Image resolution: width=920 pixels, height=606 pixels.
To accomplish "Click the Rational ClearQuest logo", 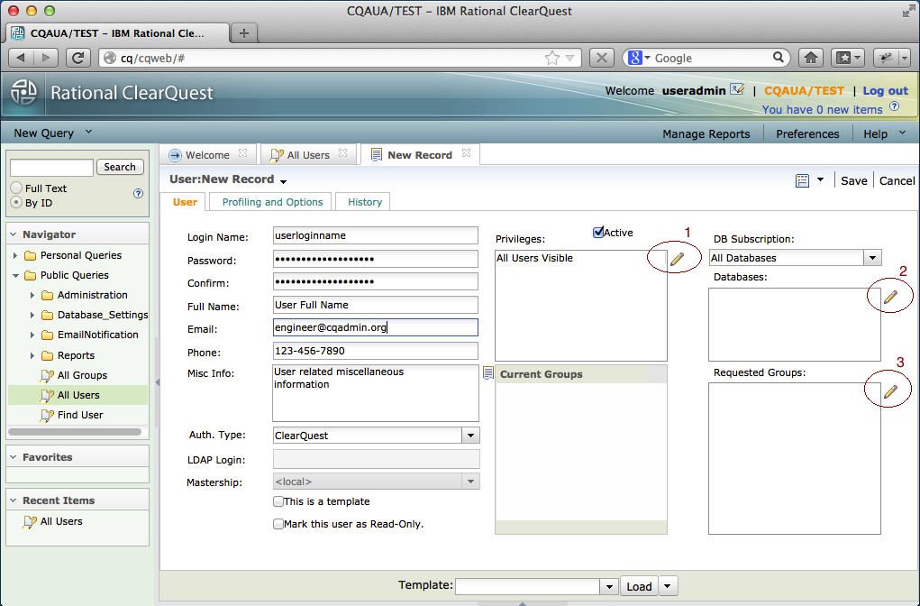I will point(23,93).
